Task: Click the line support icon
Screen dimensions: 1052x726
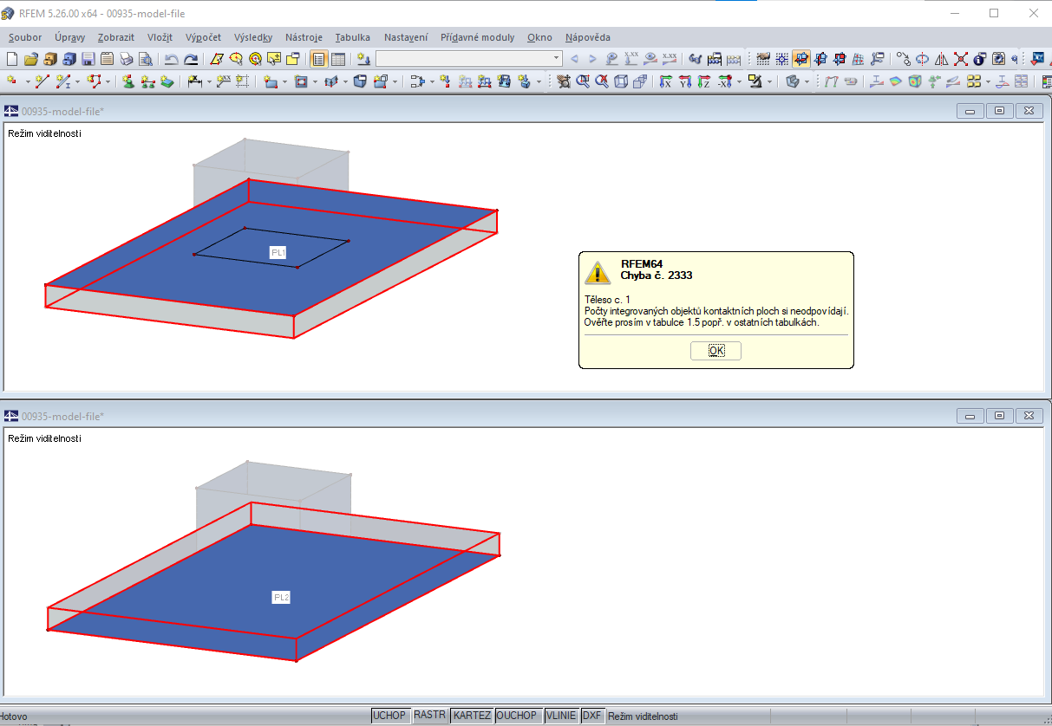Action: pyautogui.click(x=148, y=81)
